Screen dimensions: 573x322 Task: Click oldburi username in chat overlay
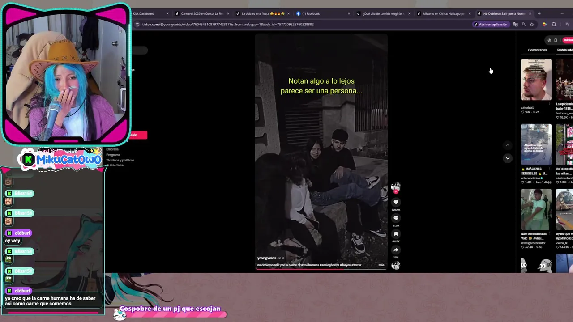click(22, 233)
